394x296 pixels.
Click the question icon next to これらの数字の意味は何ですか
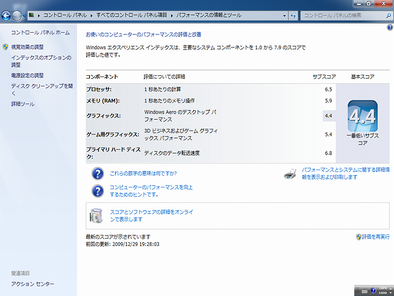tap(98, 174)
